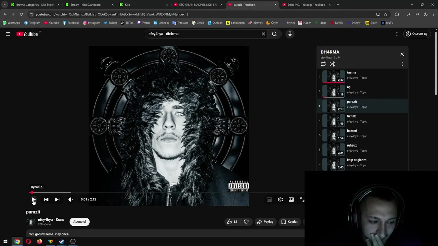Like the parazit video

[x=232, y=222]
